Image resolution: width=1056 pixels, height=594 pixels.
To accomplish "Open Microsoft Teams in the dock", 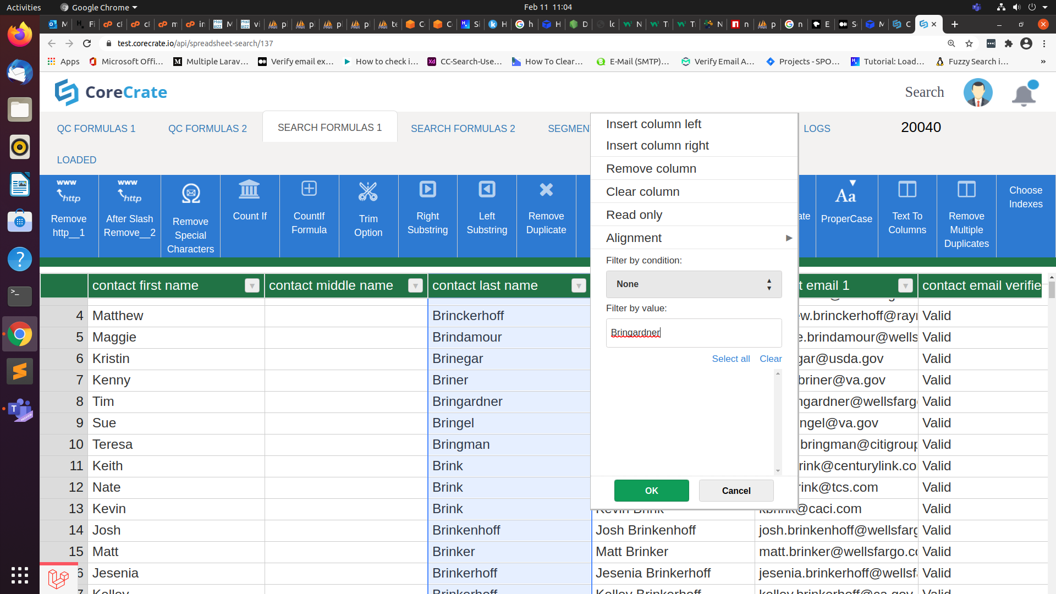I will pos(20,409).
